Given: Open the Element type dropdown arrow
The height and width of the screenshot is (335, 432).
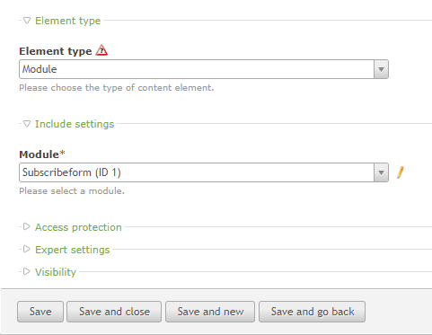Looking at the screenshot, I should click(381, 69).
